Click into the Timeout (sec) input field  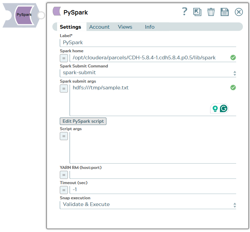point(152,190)
